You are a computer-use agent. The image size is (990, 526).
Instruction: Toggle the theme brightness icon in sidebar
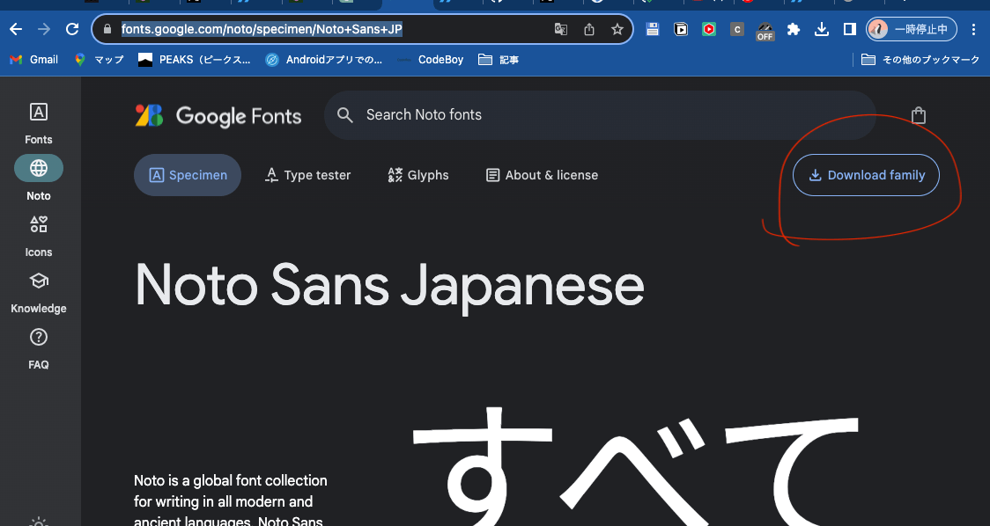coord(39,522)
